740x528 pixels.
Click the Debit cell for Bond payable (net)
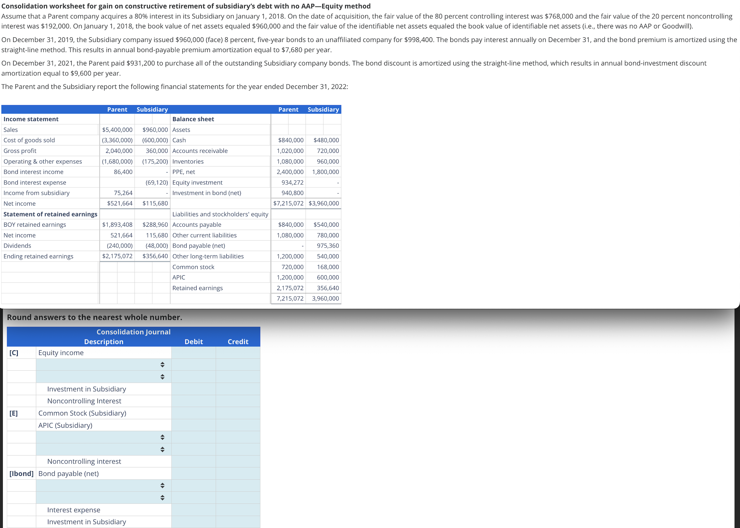(x=194, y=474)
